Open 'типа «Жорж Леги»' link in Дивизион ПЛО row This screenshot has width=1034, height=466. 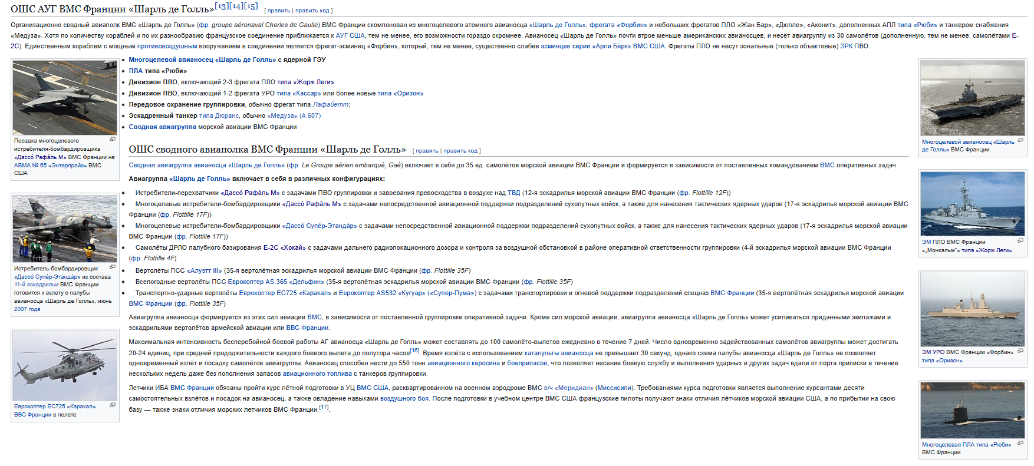[x=305, y=82]
